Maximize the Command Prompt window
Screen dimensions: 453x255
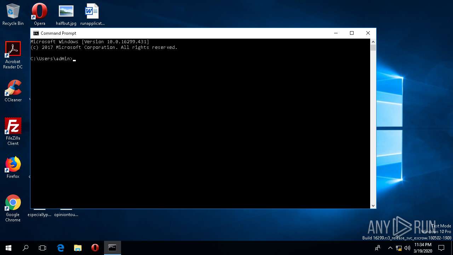(x=352, y=33)
